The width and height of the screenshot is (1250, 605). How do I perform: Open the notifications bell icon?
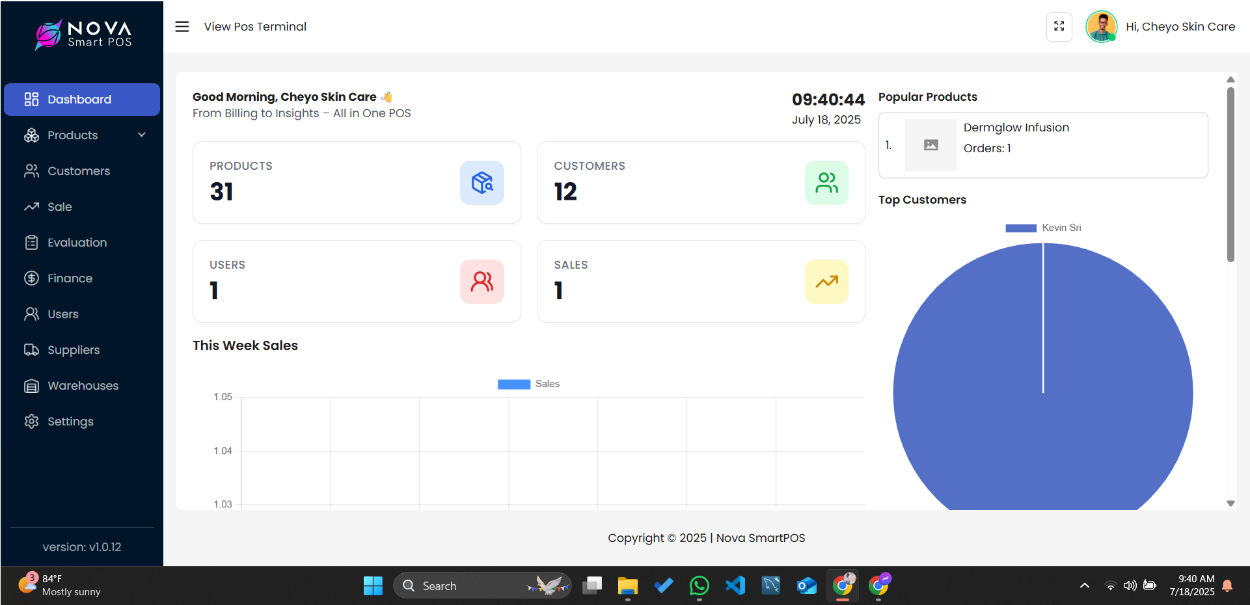[1228, 585]
